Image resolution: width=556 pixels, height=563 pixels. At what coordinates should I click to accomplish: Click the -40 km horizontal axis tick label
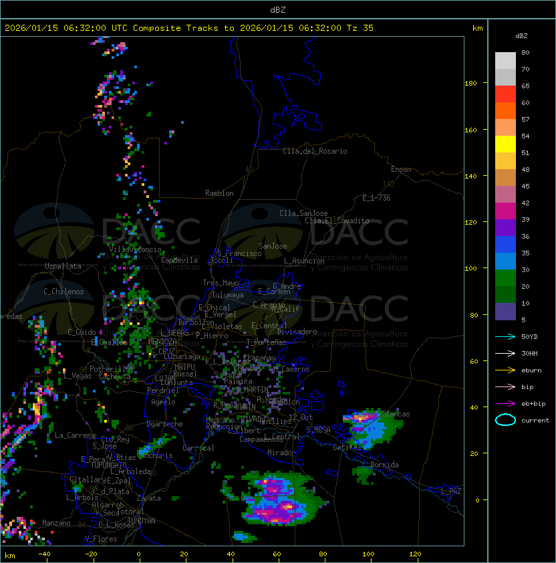[x=44, y=554]
